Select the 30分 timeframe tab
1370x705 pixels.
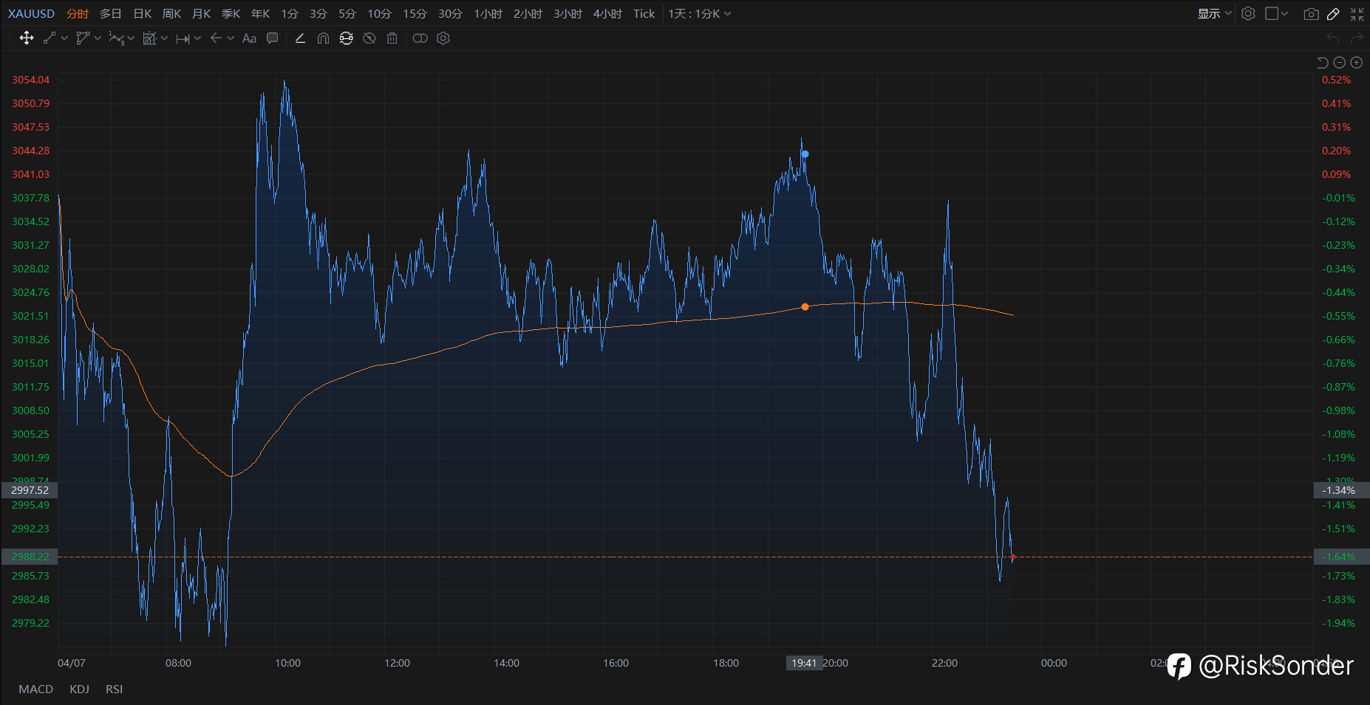[450, 14]
